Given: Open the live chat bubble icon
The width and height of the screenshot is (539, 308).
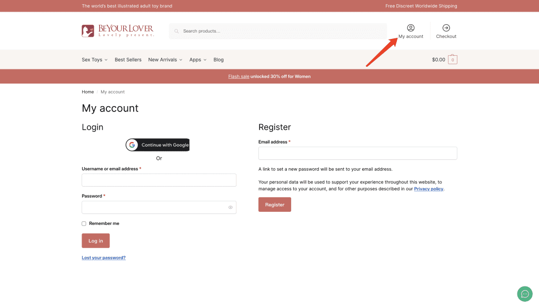Looking at the screenshot, I should coord(524,294).
